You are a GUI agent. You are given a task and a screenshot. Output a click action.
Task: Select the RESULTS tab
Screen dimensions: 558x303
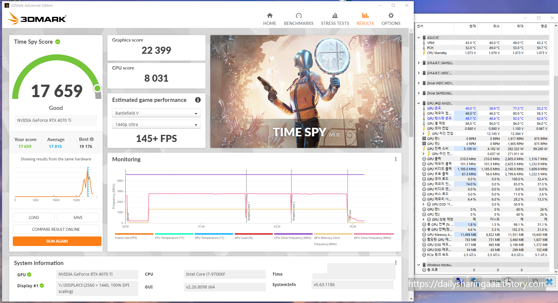tap(365, 19)
